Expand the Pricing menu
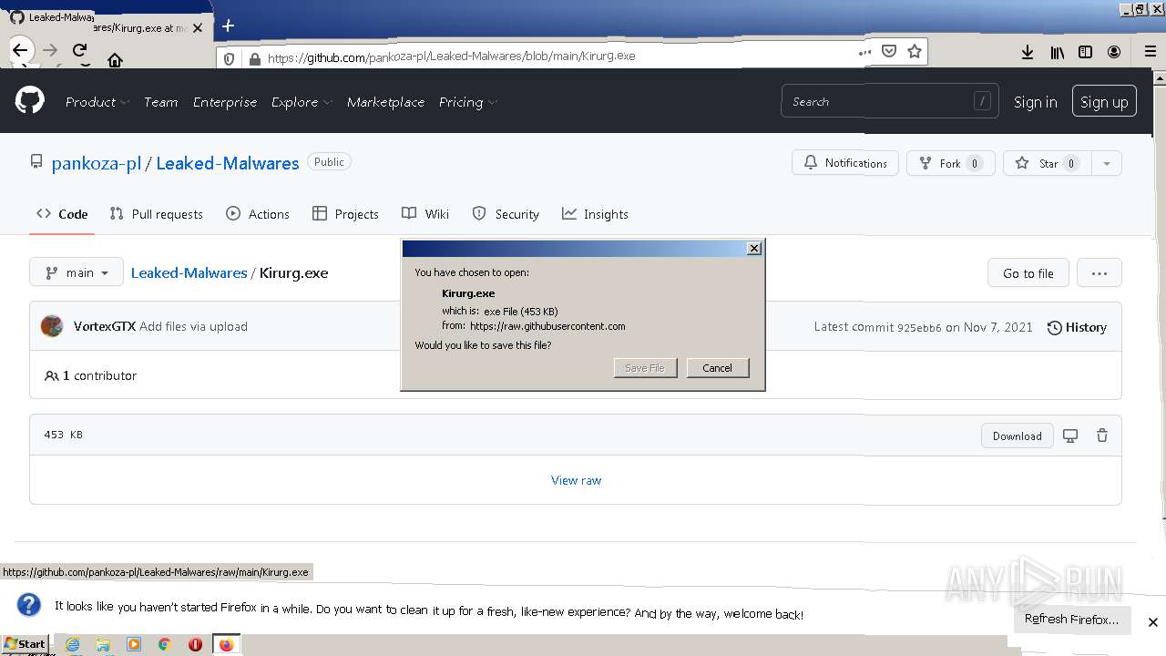The width and height of the screenshot is (1166, 656). (x=467, y=102)
